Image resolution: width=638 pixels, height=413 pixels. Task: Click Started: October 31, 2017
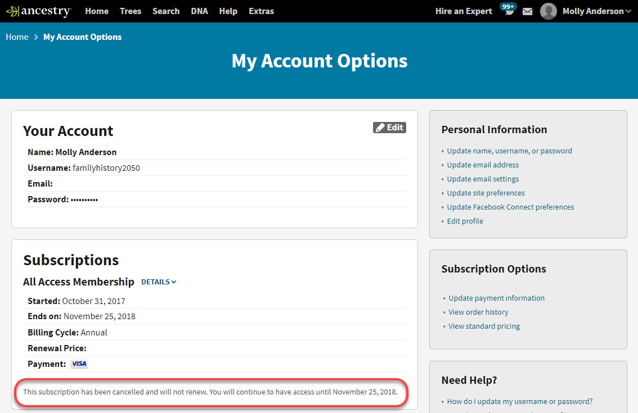[77, 301]
